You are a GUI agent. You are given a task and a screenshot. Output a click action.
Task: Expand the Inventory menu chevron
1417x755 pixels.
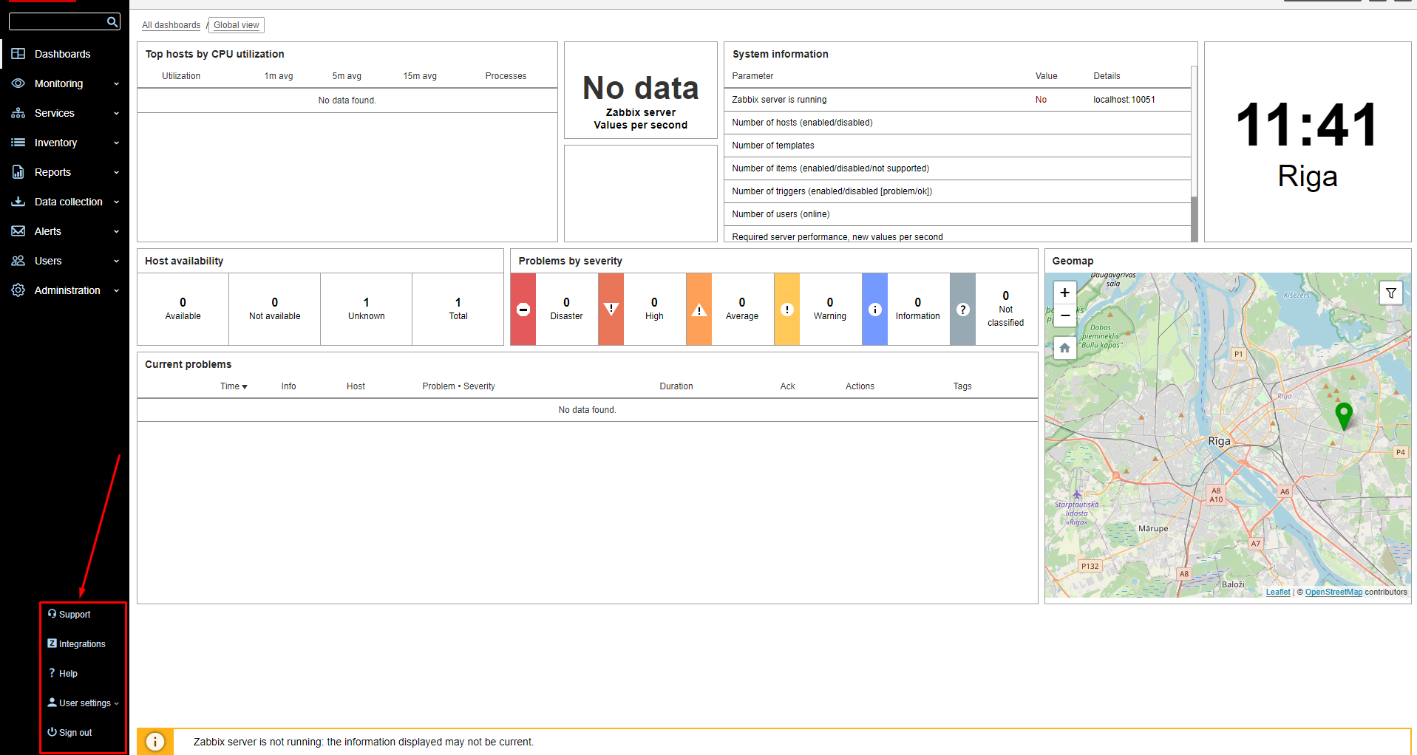pos(116,143)
